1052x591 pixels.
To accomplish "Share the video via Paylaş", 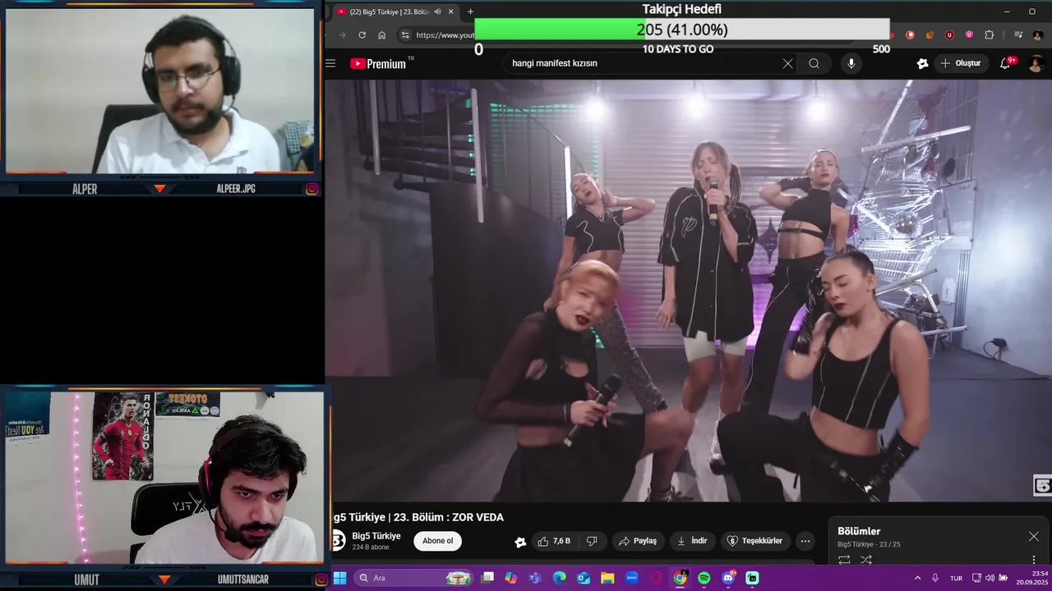I will tap(638, 541).
